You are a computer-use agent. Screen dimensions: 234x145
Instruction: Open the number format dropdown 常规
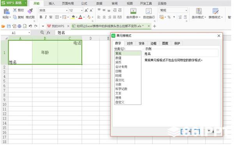(186, 11)
